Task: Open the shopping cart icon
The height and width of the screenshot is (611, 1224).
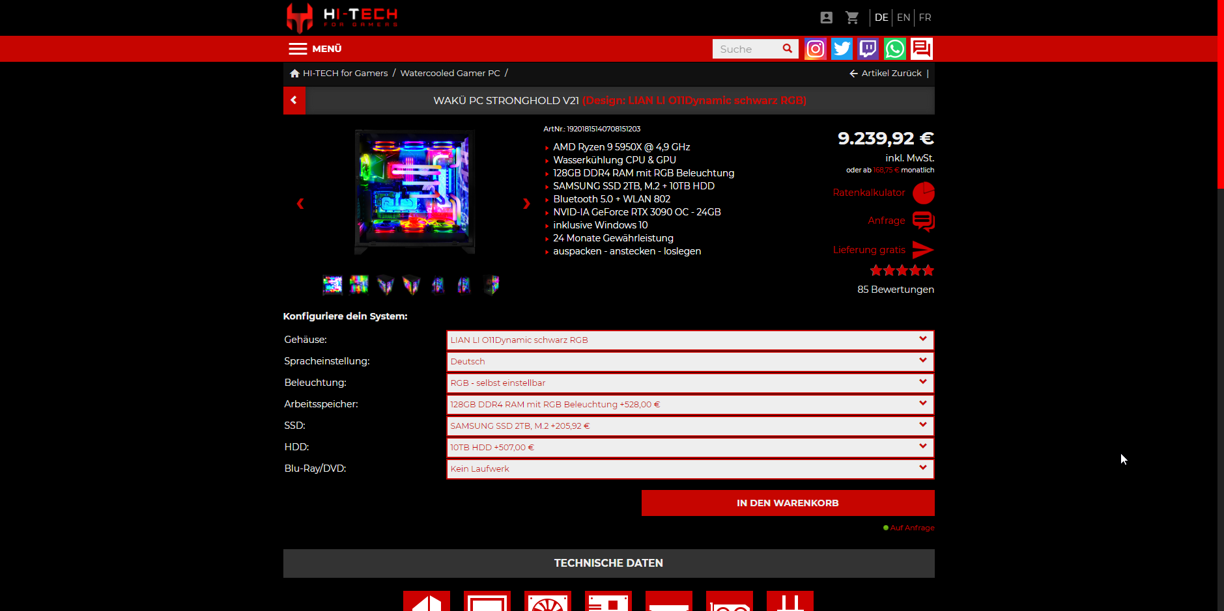Action: click(x=851, y=18)
